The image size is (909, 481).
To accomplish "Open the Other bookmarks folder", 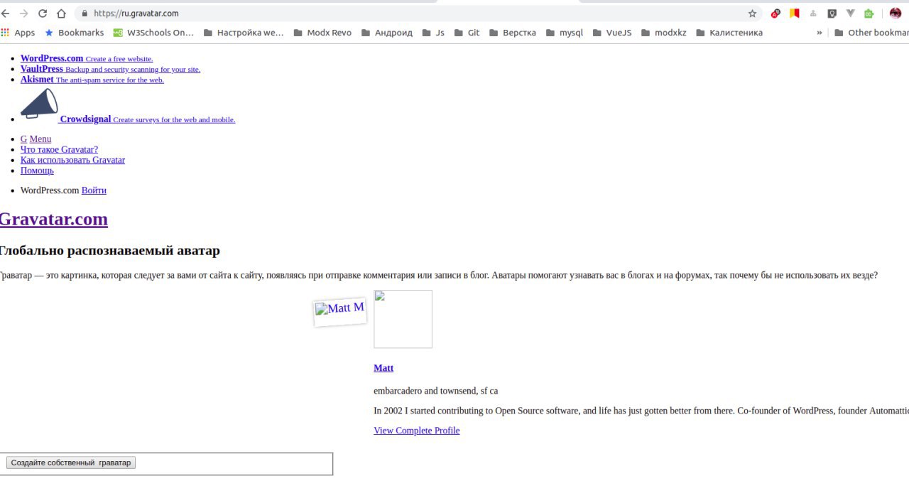I will (871, 33).
